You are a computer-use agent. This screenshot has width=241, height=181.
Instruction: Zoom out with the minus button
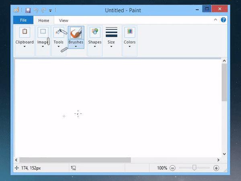[x=172, y=168]
